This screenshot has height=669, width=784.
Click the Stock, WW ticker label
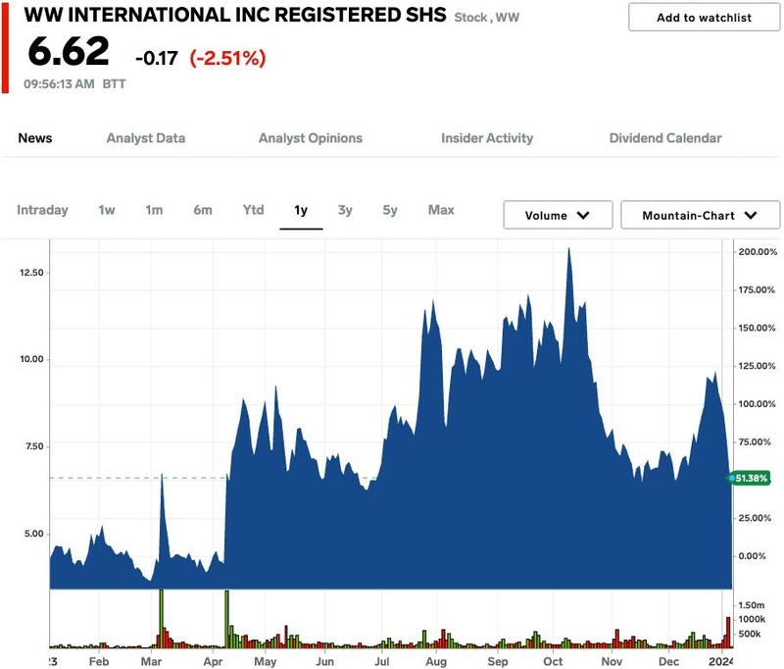[486, 18]
